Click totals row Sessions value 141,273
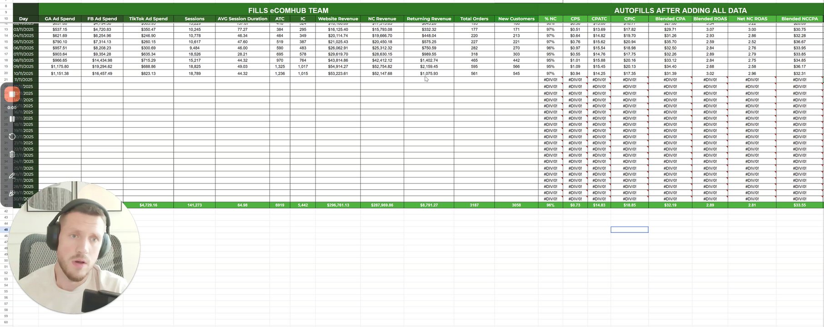Screen dimensions: 824x327 pos(195,205)
